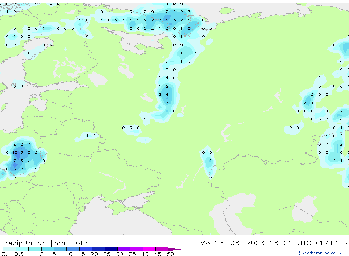Viewport: 349px width, 256px height.
Task: Pick the 1–2 mm legend color
Action: click(x=35, y=249)
